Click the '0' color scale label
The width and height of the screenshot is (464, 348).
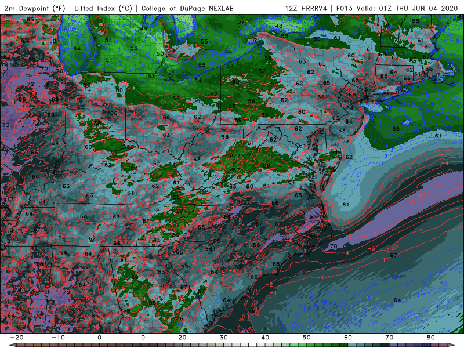click(99, 338)
